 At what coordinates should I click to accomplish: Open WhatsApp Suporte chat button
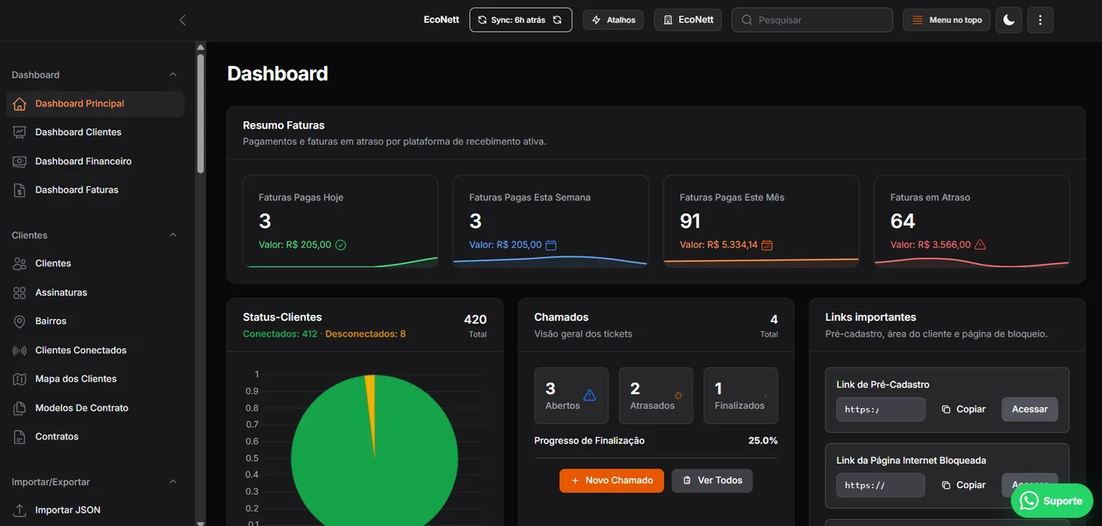1052,501
